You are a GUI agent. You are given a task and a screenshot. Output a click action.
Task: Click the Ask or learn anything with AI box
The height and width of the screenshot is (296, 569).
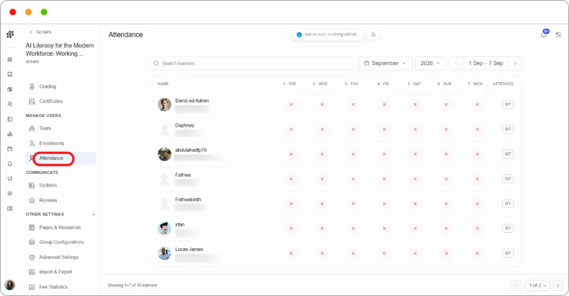coord(327,35)
